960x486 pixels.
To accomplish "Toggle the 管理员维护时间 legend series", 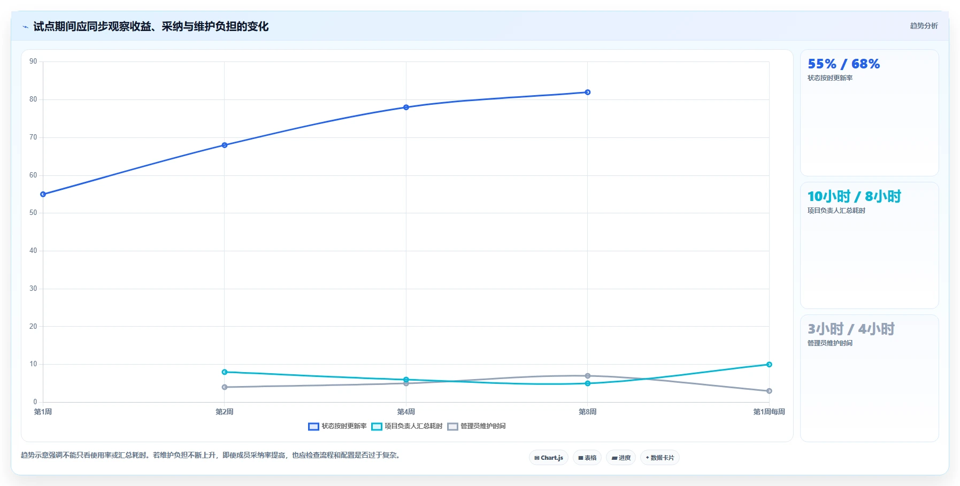I will point(477,426).
